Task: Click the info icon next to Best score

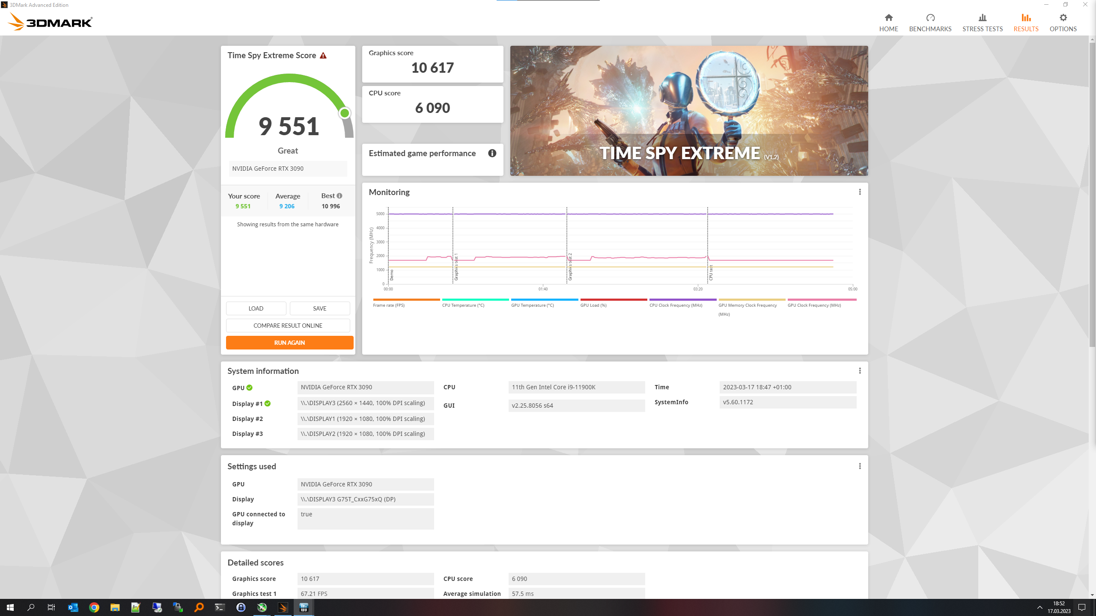Action: pyautogui.click(x=340, y=195)
